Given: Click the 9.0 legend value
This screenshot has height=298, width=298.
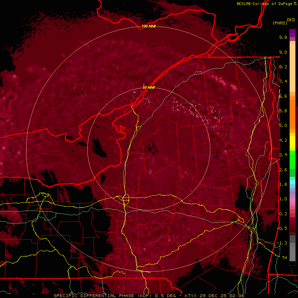Looking at the screenshot, I should [283, 52].
